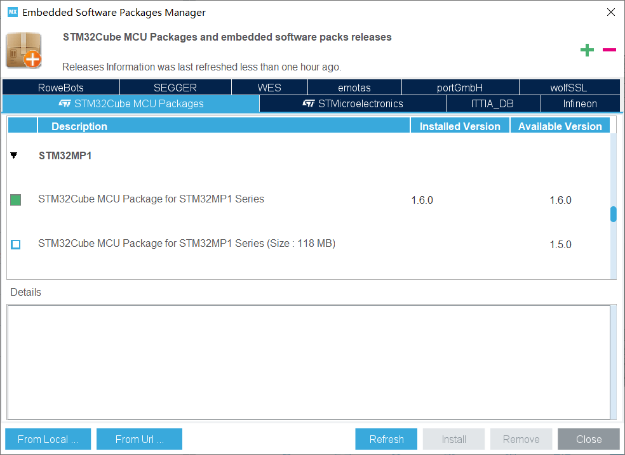Click the installed version 1.6.0 cell

click(422, 200)
